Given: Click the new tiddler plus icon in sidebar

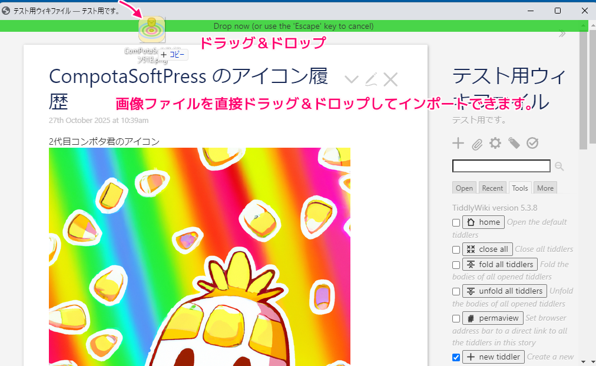Looking at the screenshot, I should [458, 143].
